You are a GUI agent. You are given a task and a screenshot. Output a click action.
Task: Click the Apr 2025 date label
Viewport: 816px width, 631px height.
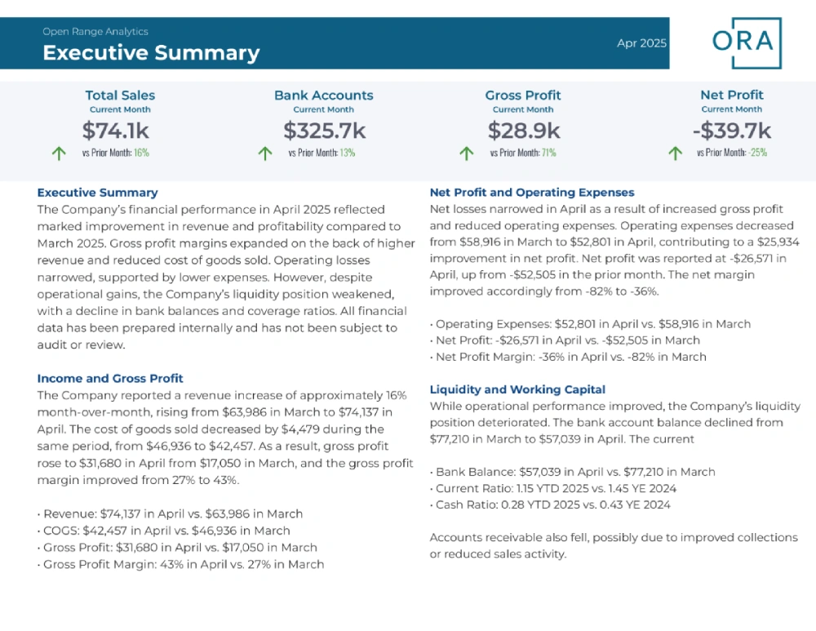coord(641,43)
